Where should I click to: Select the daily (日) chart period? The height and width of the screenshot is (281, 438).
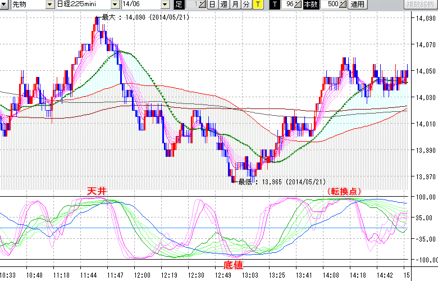click(x=212, y=4)
